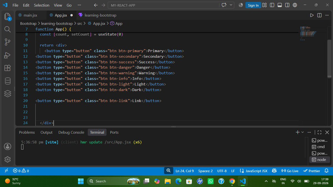Open the database view in the activity bar
This screenshot has height=187, width=333.
7,81
